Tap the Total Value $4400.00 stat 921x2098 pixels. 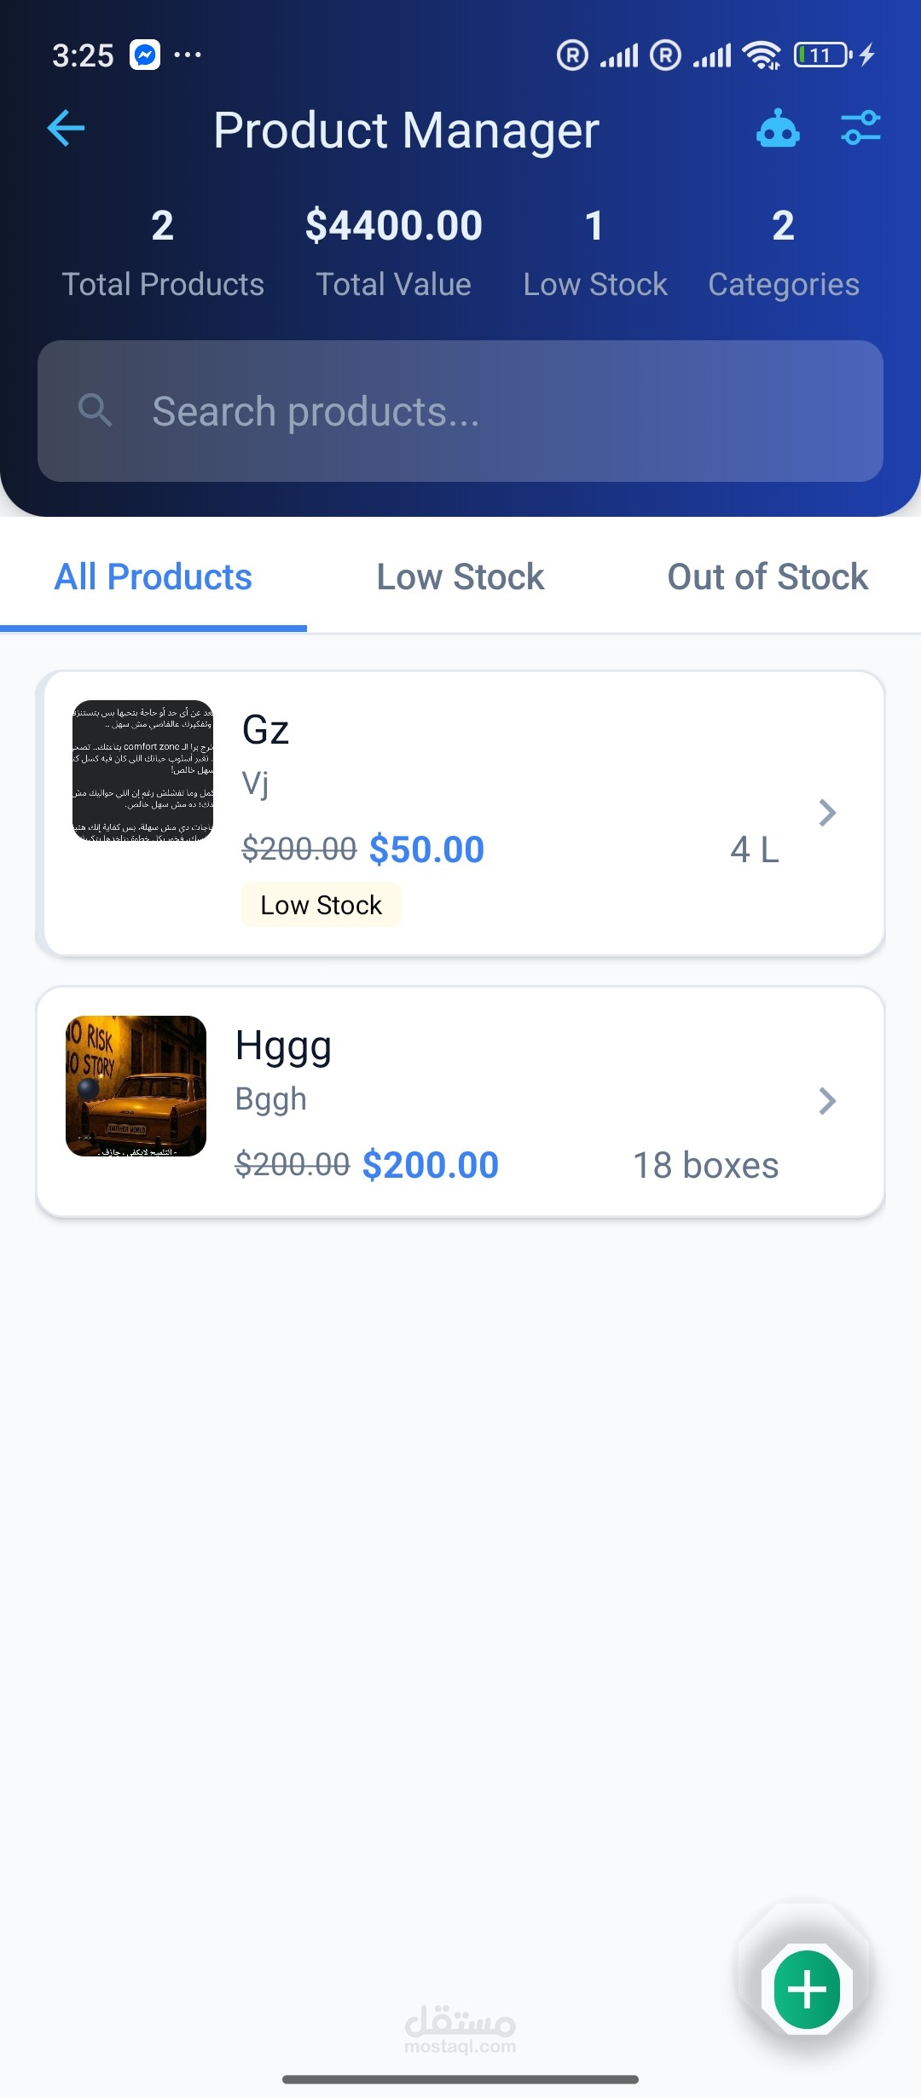point(393,252)
